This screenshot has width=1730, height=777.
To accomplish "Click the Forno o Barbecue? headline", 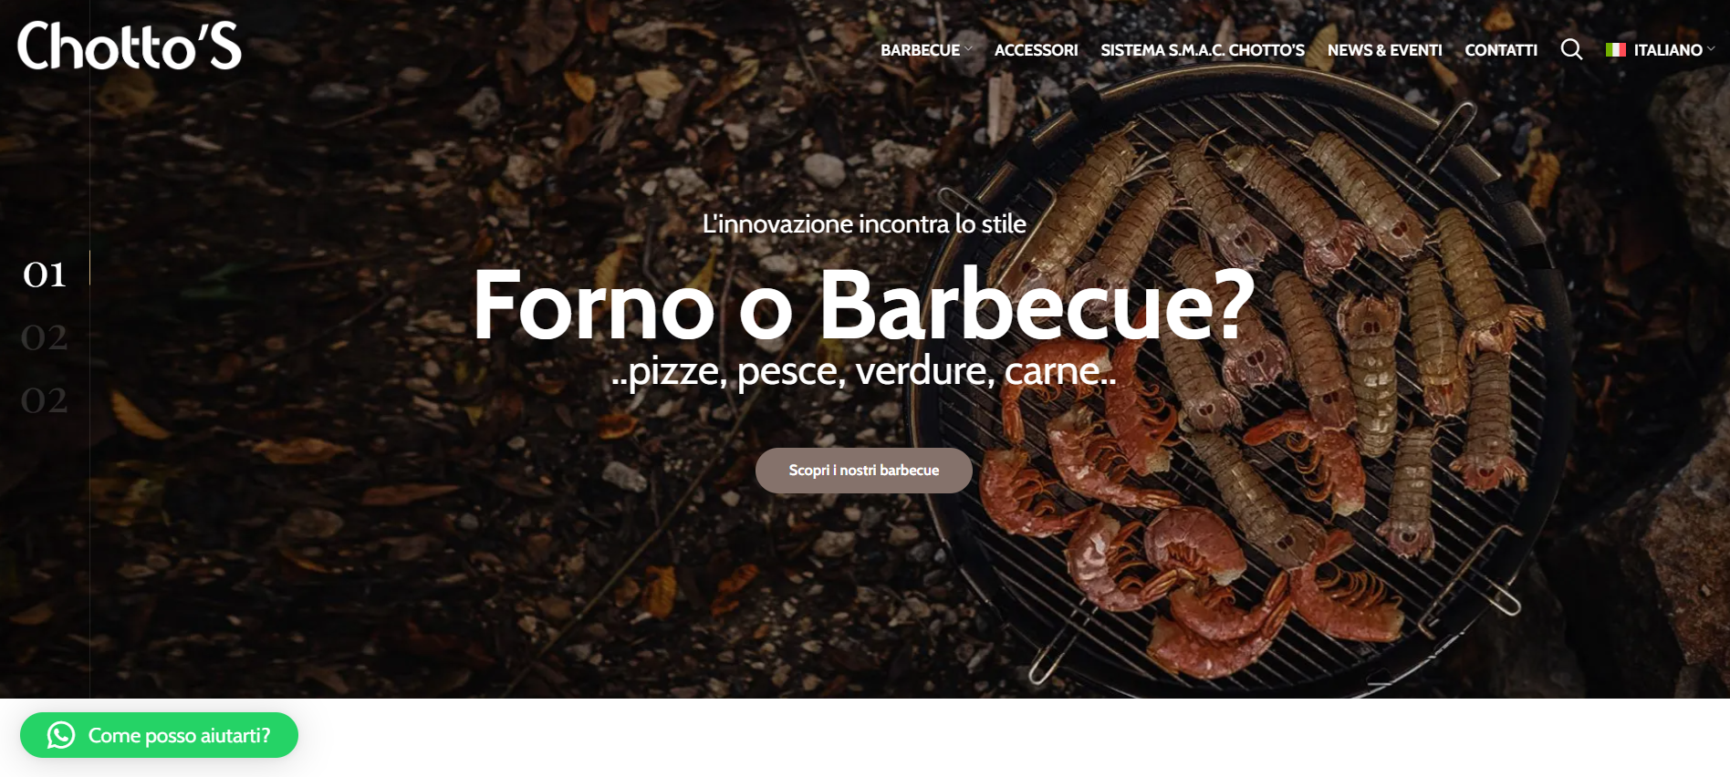I will 864,306.
